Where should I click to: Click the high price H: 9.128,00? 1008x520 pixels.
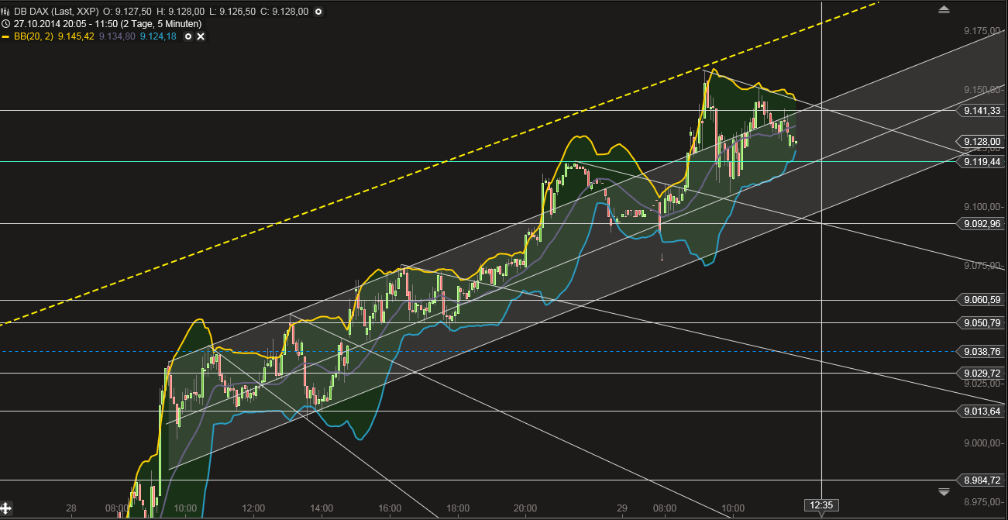pyautogui.click(x=181, y=12)
